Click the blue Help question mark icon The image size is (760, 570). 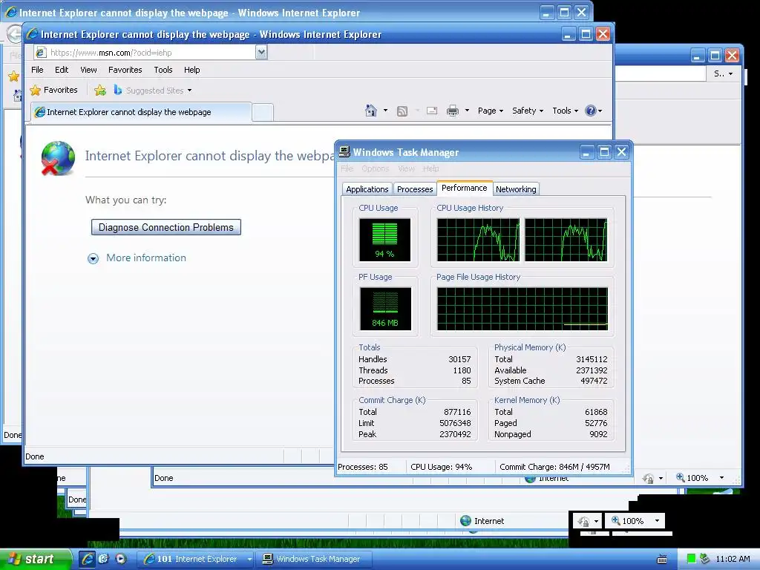pyautogui.click(x=590, y=111)
